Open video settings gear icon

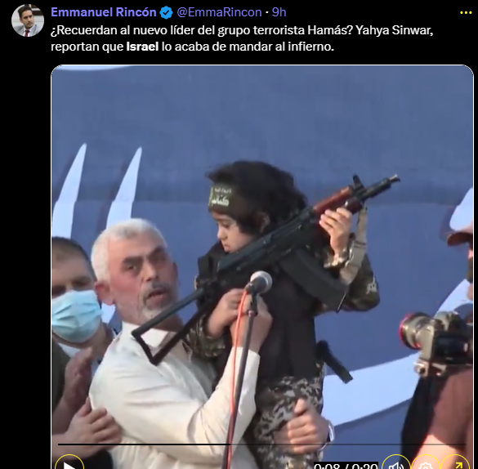(426, 464)
